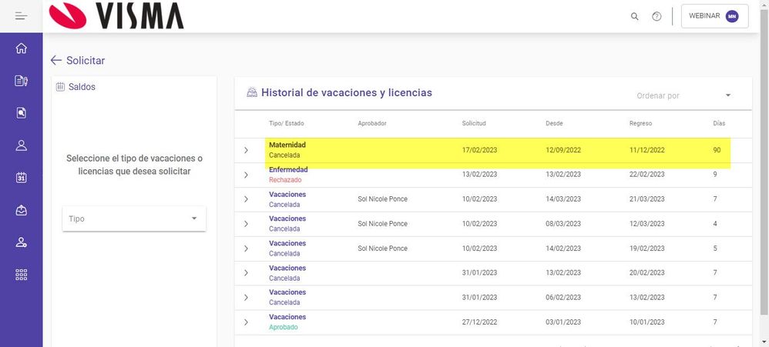Click the Desde column header
769x347 pixels.
[554, 123]
